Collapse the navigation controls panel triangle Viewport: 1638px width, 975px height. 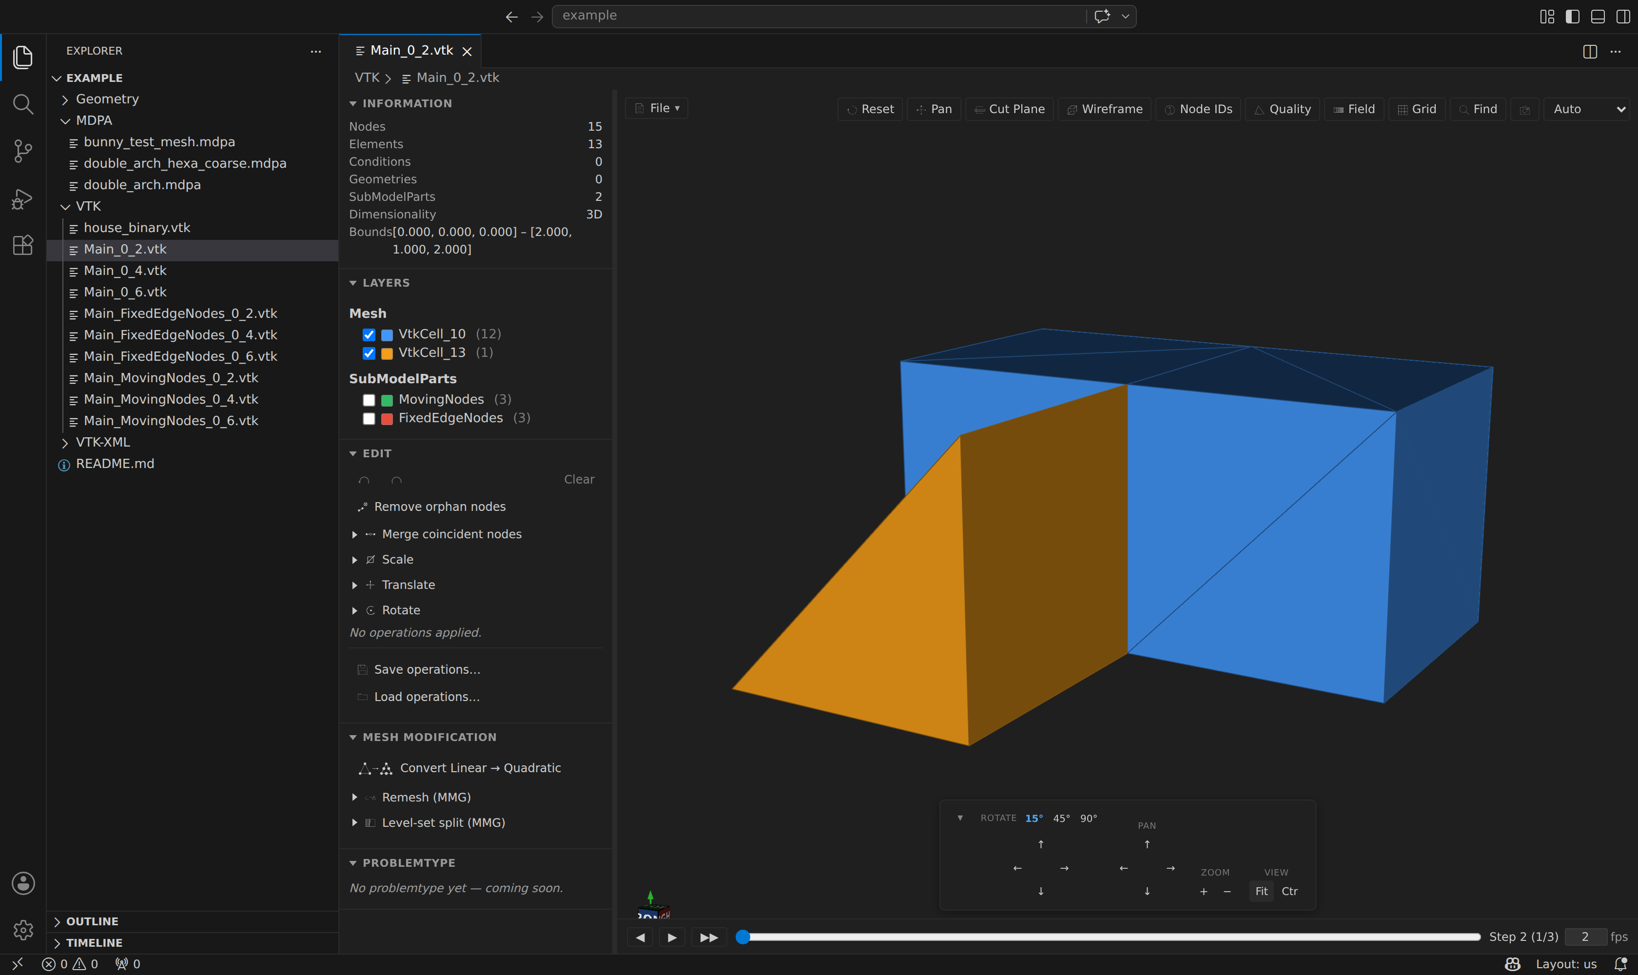(960, 818)
